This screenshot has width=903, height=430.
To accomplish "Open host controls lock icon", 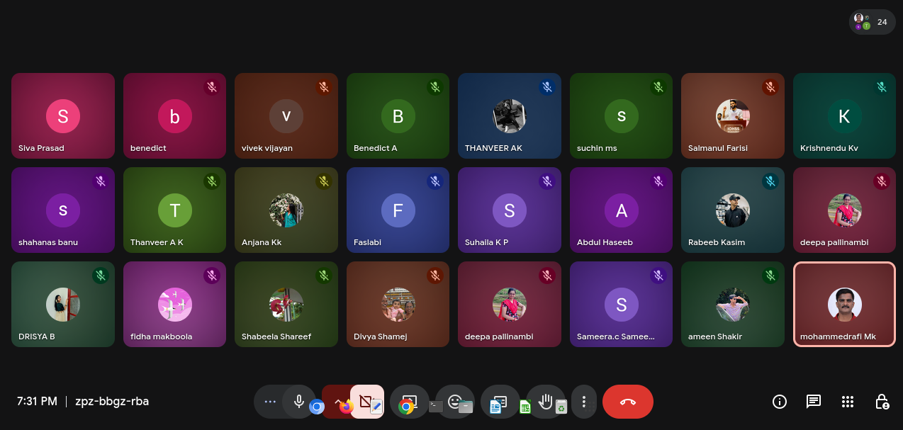I will click(x=882, y=402).
